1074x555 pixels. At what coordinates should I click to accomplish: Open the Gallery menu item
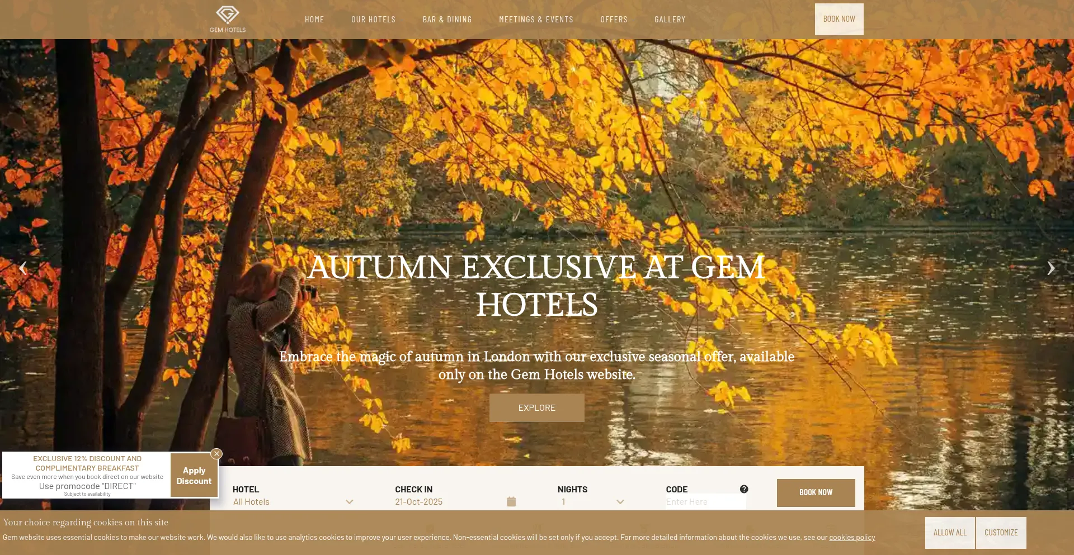click(x=670, y=20)
